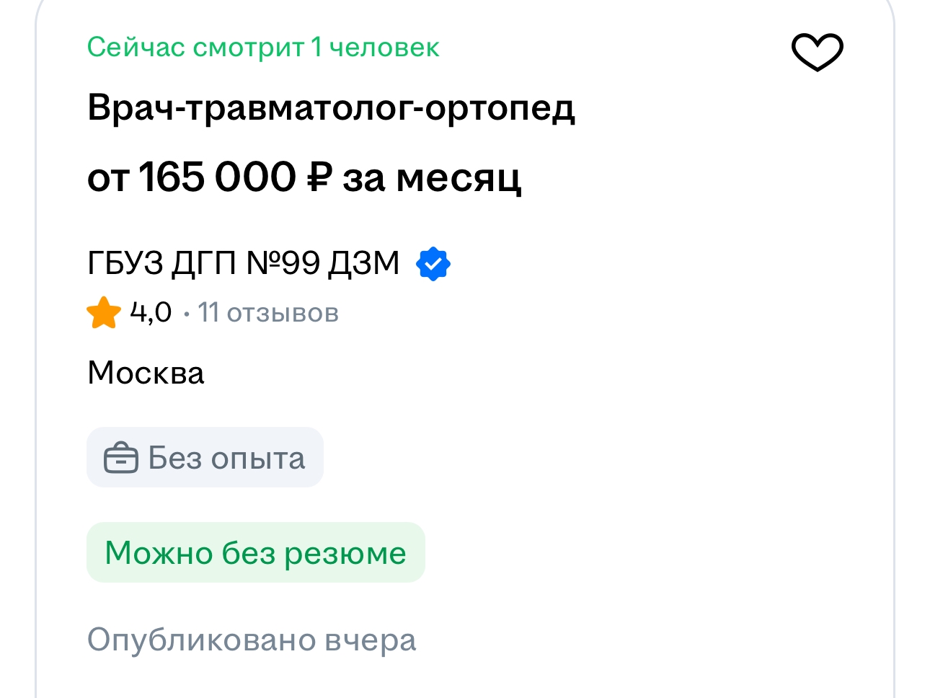Click the за месяц salary period text
This screenshot has height=698, width=930.
[431, 177]
